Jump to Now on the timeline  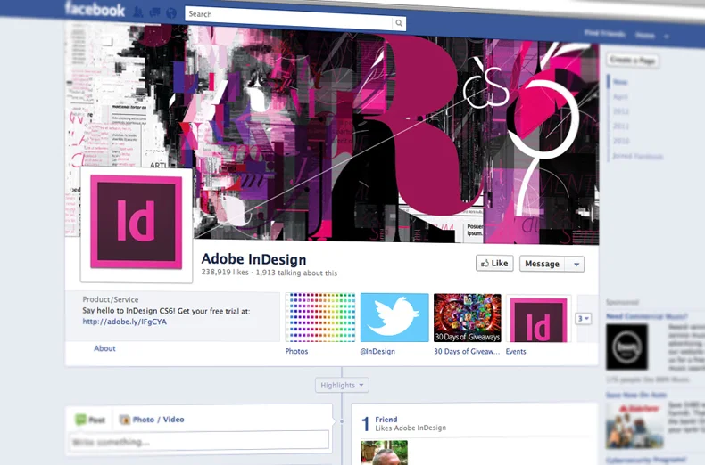click(x=620, y=82)
